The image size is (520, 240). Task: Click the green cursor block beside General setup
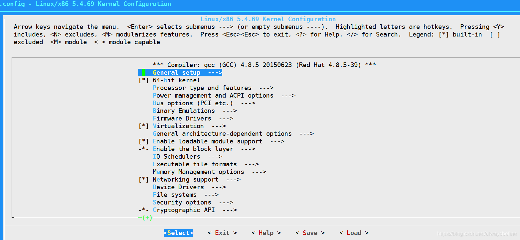(143, 73)
